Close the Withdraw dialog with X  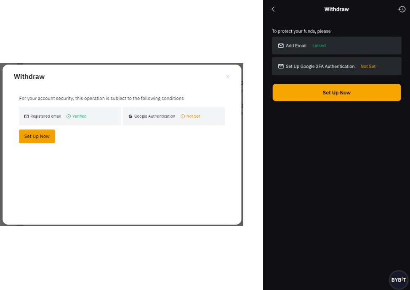(228, 76)
